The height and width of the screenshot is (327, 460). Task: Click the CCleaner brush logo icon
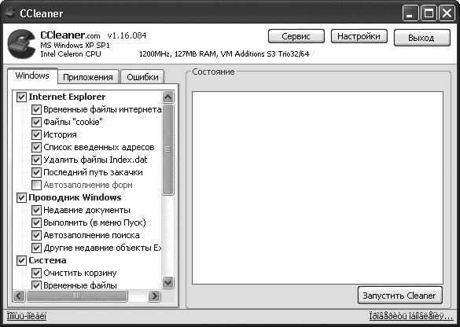coord(22,44)
